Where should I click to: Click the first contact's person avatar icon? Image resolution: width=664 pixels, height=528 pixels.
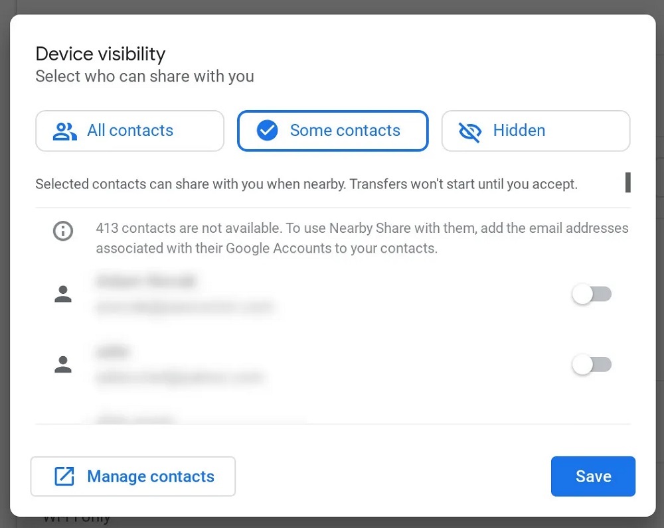pos(63,294)
